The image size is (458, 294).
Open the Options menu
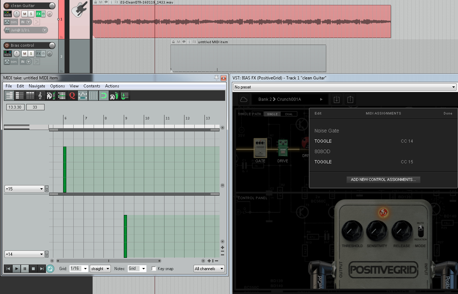pyautogui.click(x=58, y=86)
